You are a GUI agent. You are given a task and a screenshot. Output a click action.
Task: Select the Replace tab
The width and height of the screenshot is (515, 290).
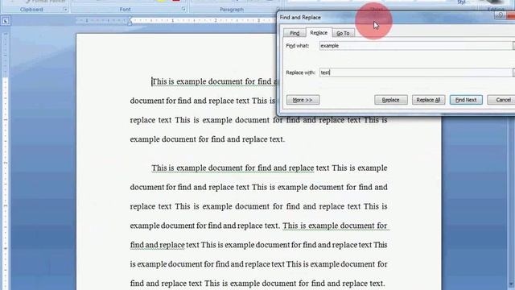click(319, 32)
